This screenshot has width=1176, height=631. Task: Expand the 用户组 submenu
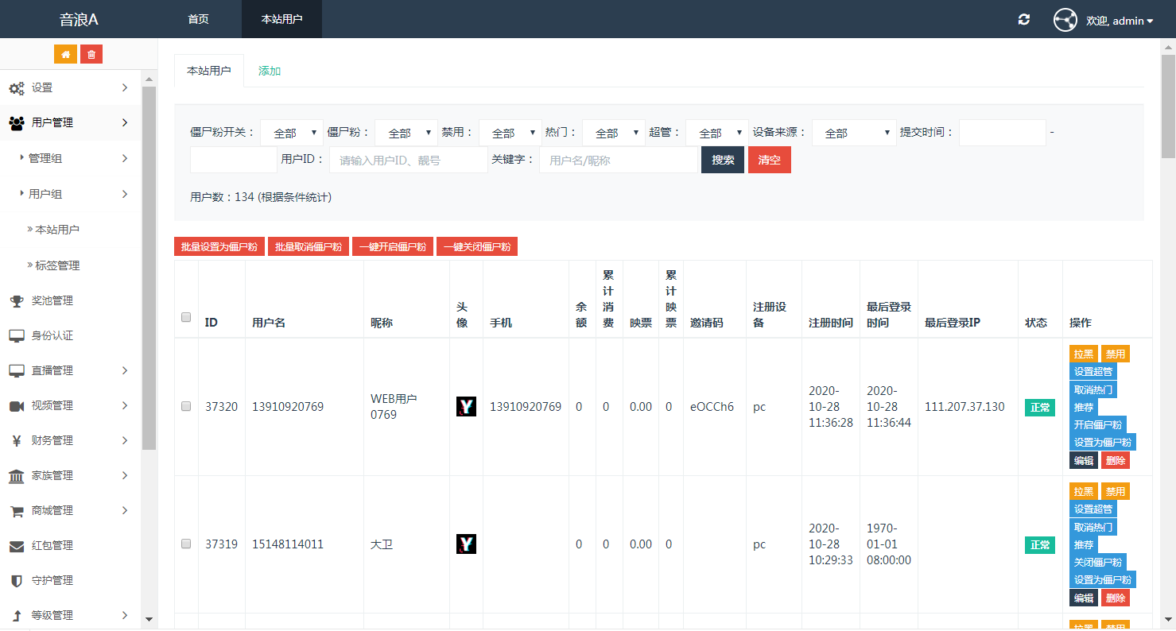tap(71, 194)
